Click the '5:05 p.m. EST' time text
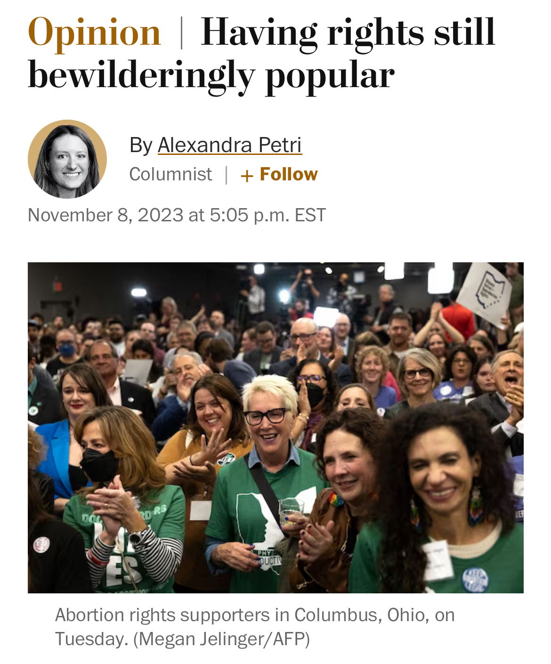Image resolution: width=551 pixels, height=664 pixels. pyautogui.click(x=267, y=215)
